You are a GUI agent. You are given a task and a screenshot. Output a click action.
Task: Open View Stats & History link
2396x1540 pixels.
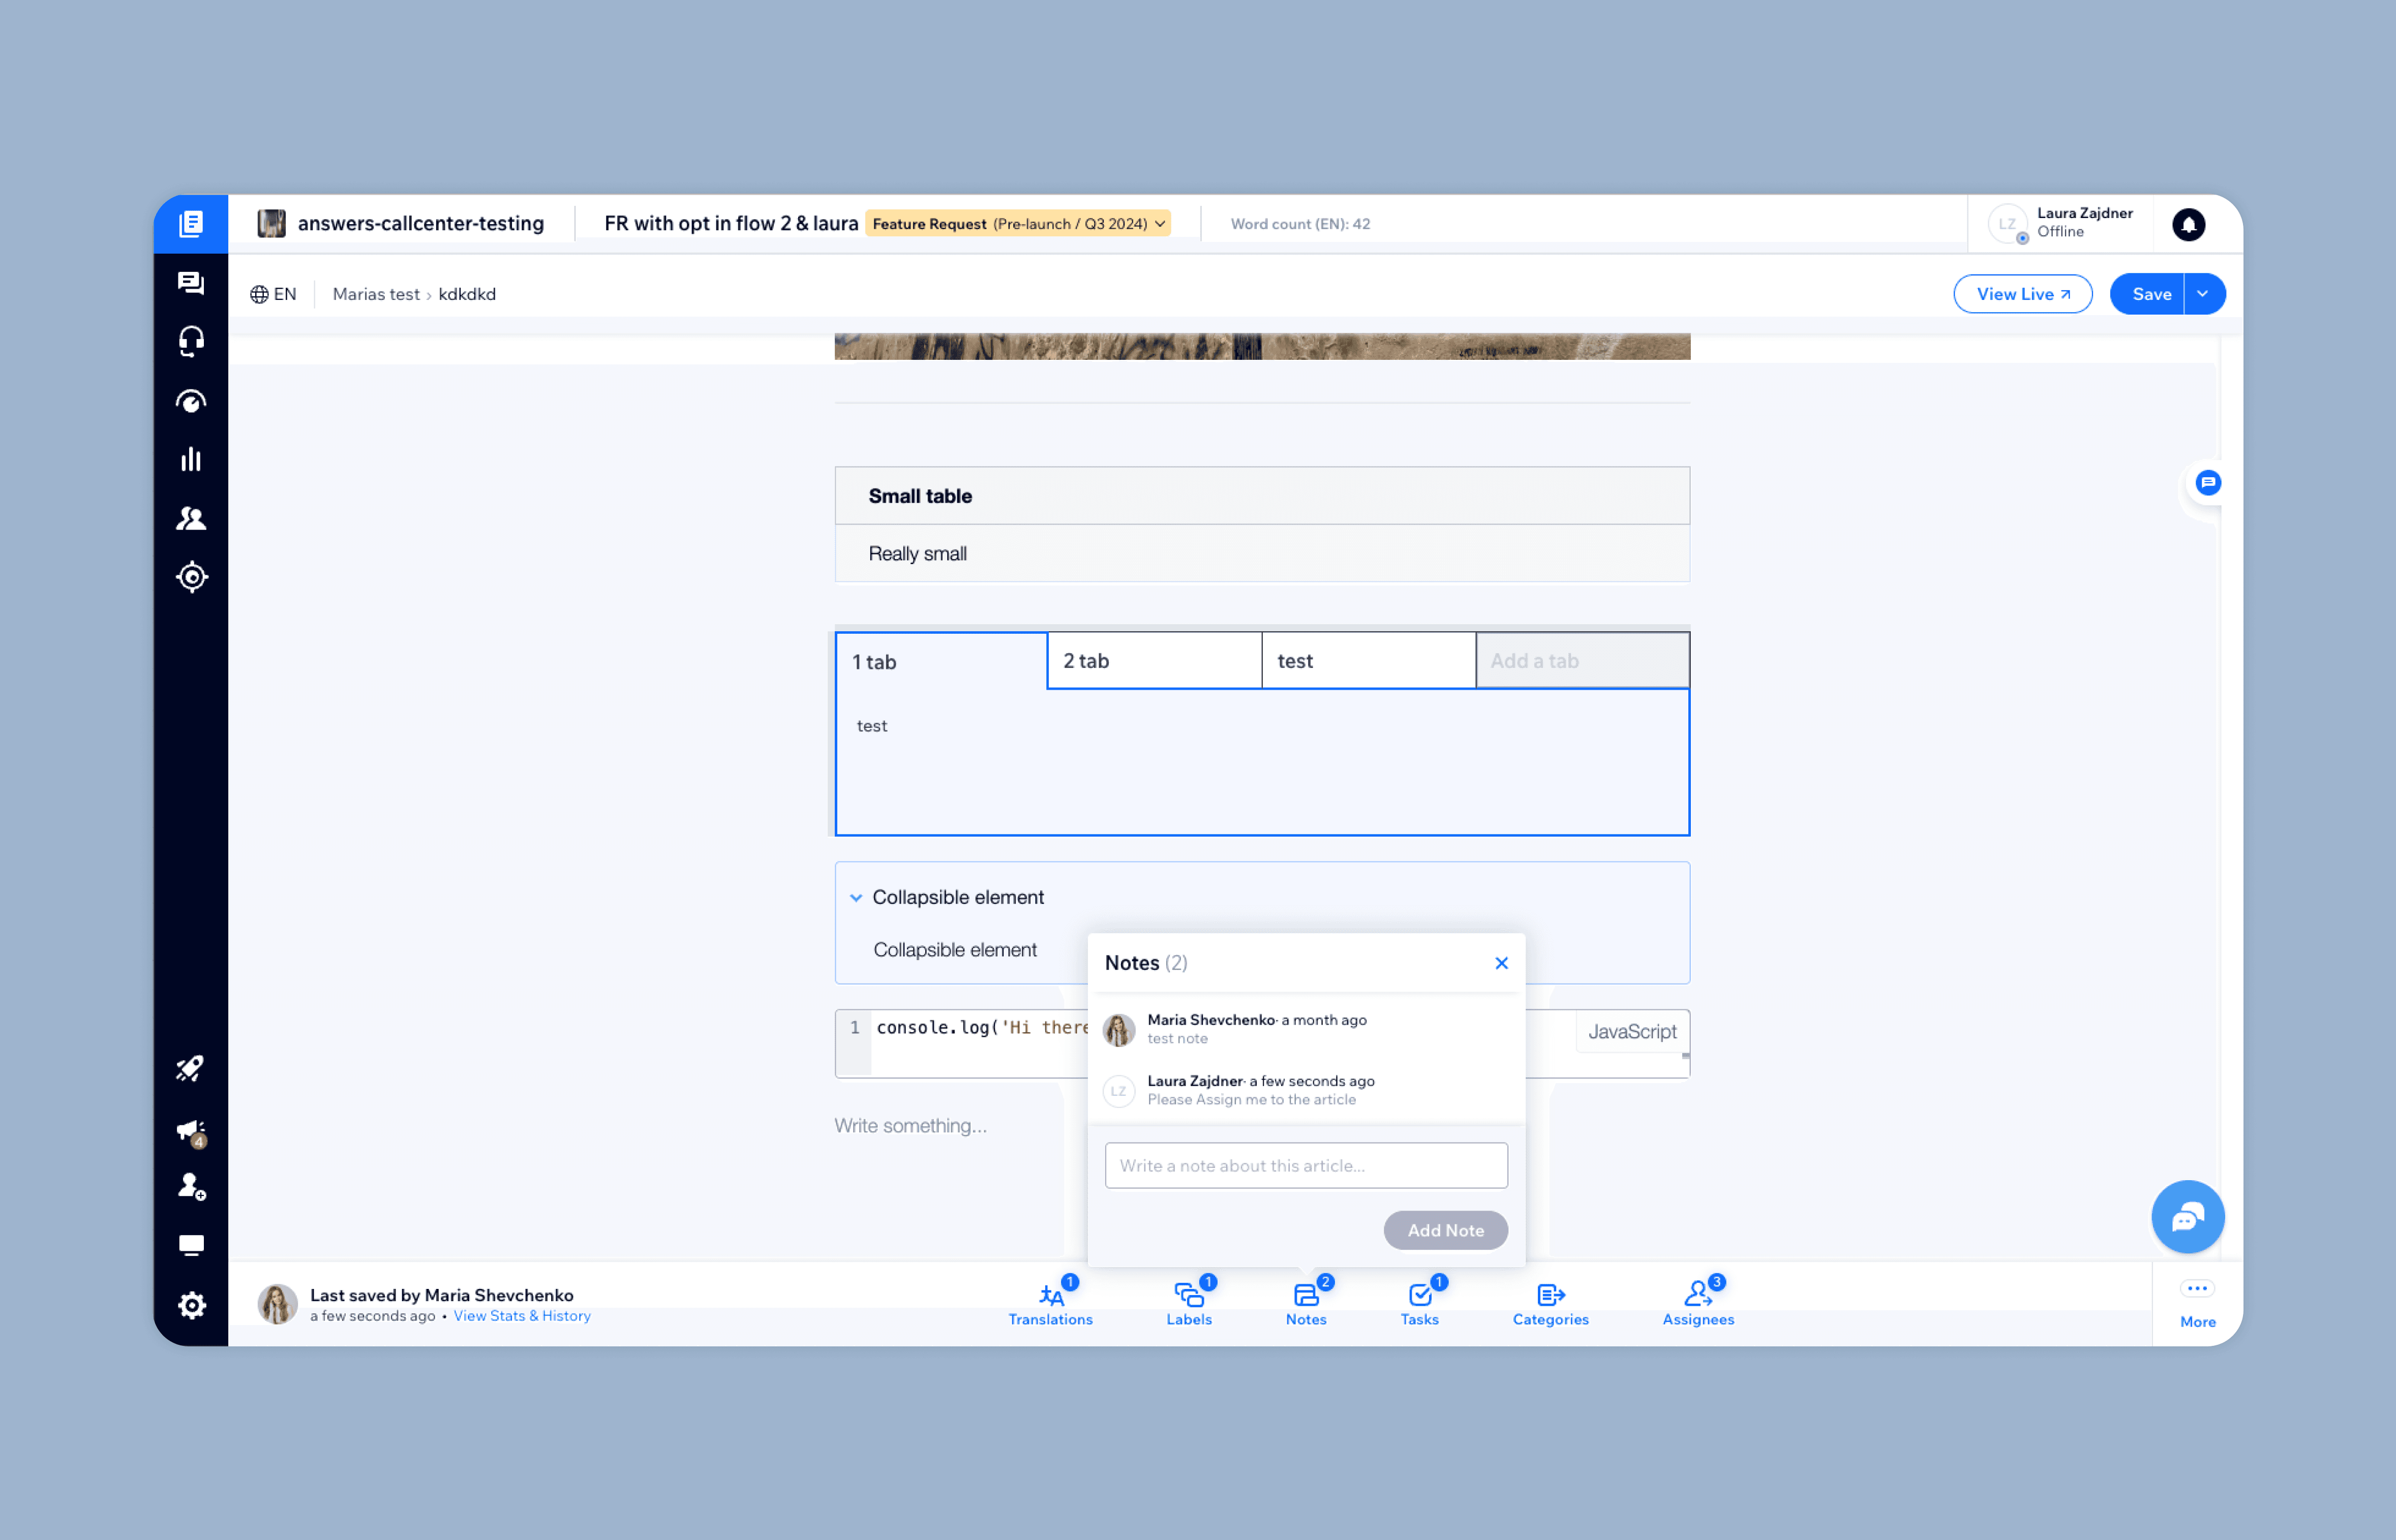click(522, 1316)
